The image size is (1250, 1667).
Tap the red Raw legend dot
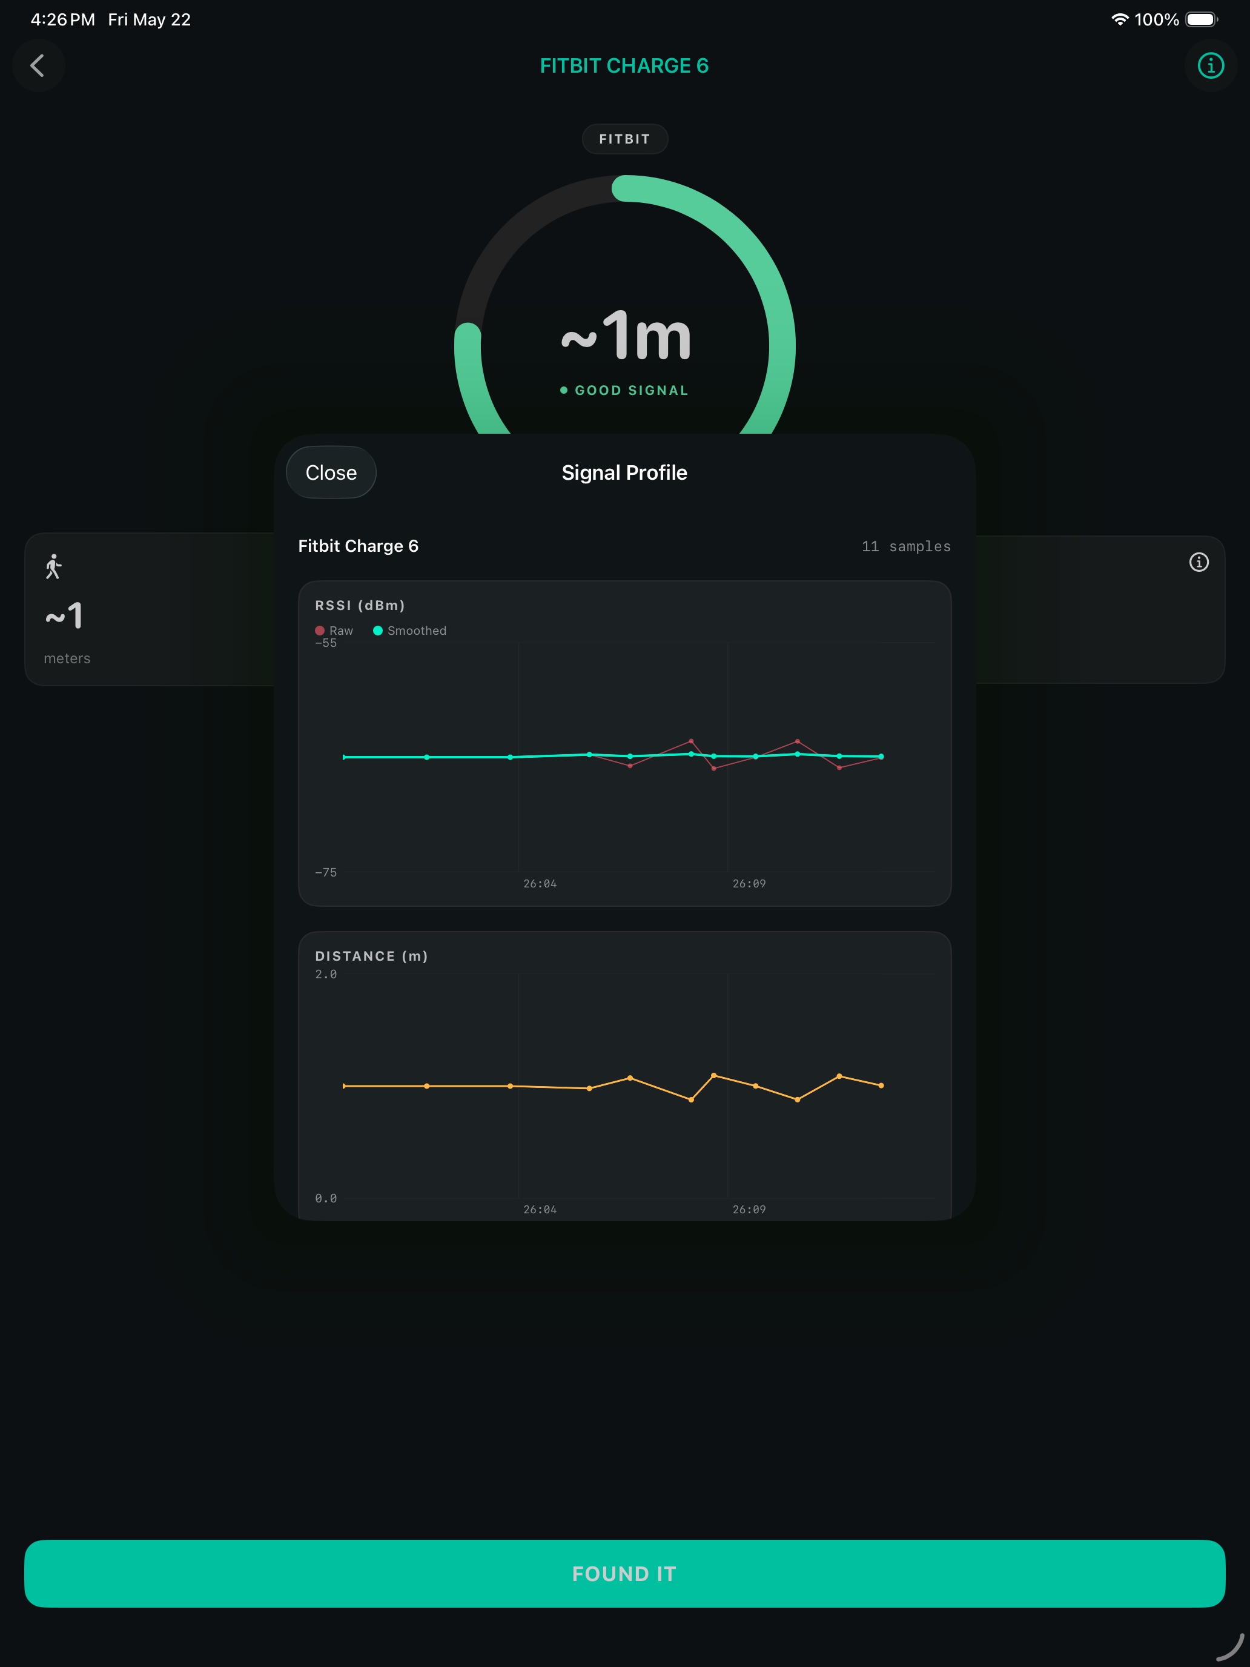coord(320,631)
